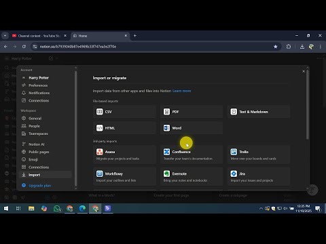Go back in the browser
This screenshot has height=244, width=326.
(5, 47)
